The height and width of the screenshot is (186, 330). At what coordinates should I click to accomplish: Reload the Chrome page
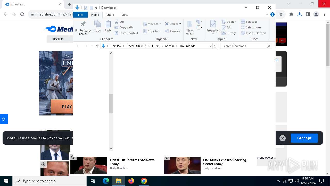(x=22, y=14)
